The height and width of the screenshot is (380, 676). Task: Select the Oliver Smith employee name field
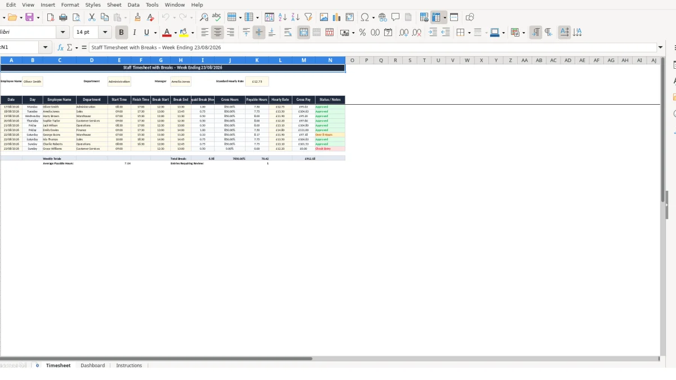click(x=32, y=82)
